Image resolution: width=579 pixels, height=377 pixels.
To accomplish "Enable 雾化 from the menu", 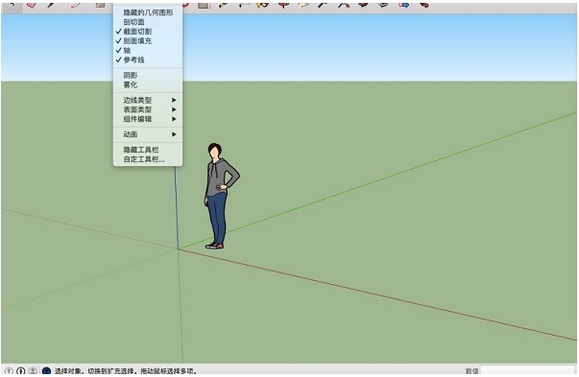I will point(147,84).
